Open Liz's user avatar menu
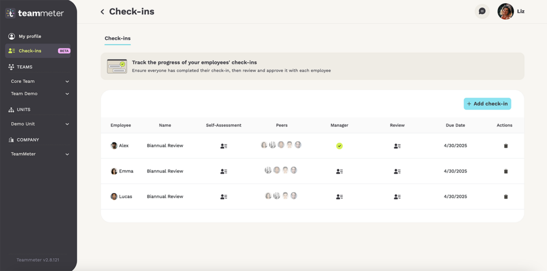This screenshot has width=547, height=271. pyautogui.click(x=505, y=12)
